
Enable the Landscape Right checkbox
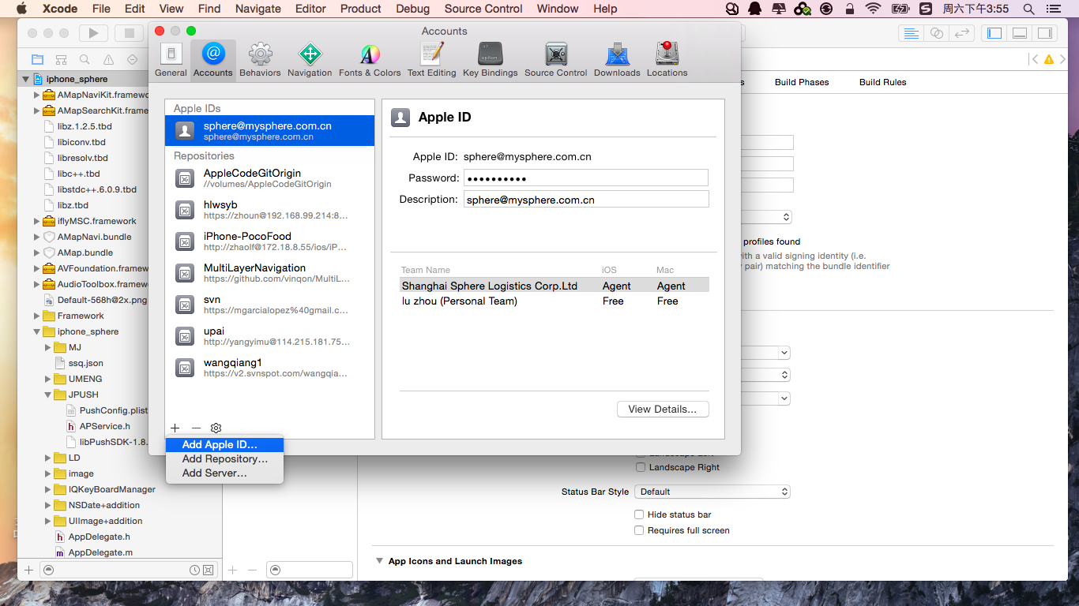click(641, 467)
